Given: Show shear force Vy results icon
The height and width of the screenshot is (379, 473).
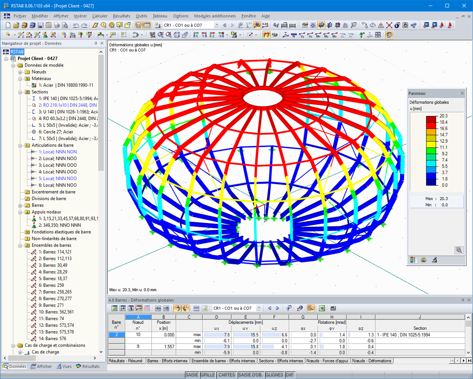Looking at the screenshot, I should (302, 35).
